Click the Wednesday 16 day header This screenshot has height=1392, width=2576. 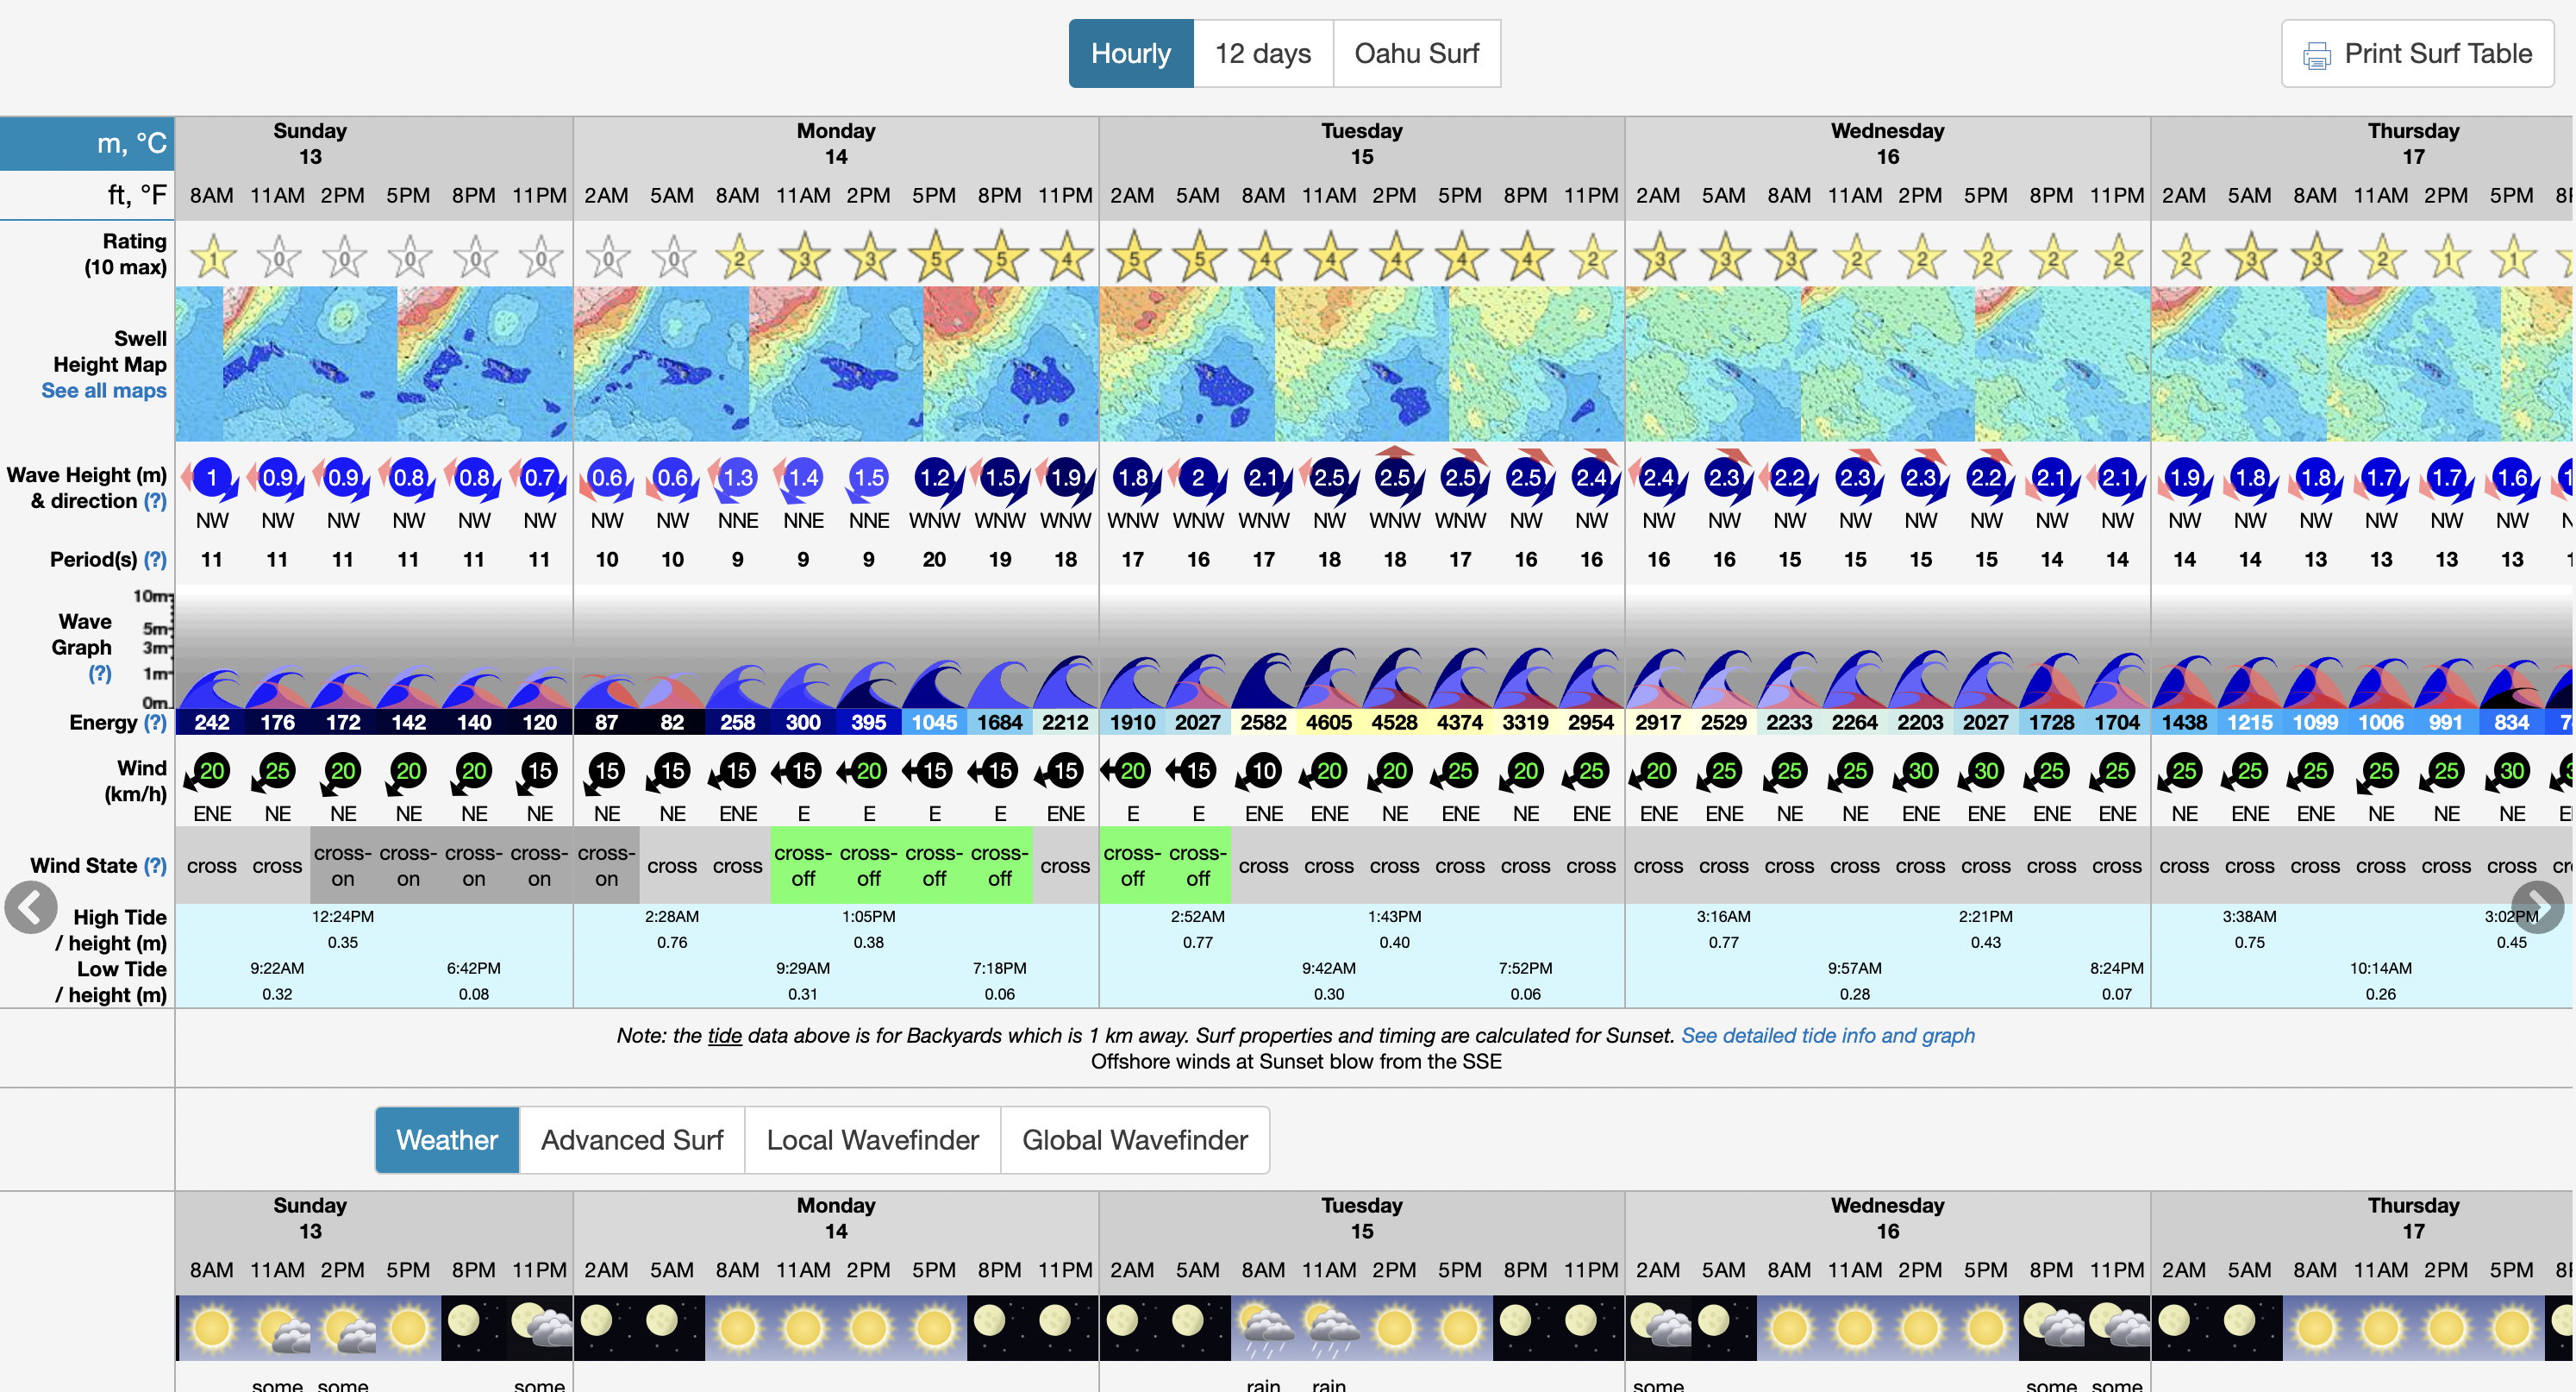(1887, 144)
